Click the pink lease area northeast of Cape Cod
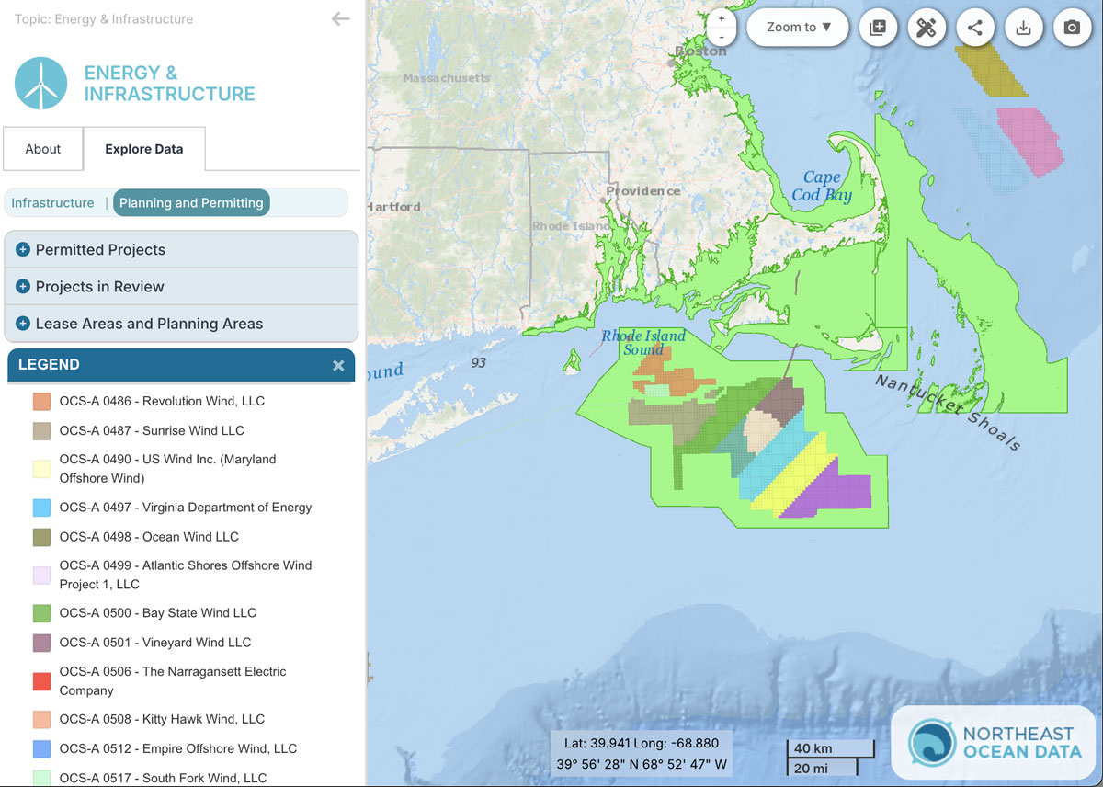 pos(1031,141)
